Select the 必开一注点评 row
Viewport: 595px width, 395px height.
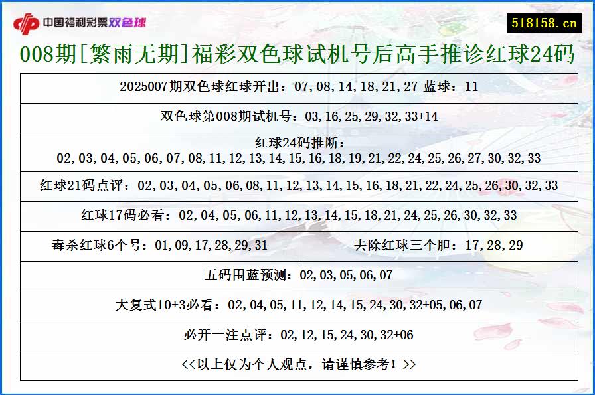click(297, 336)
